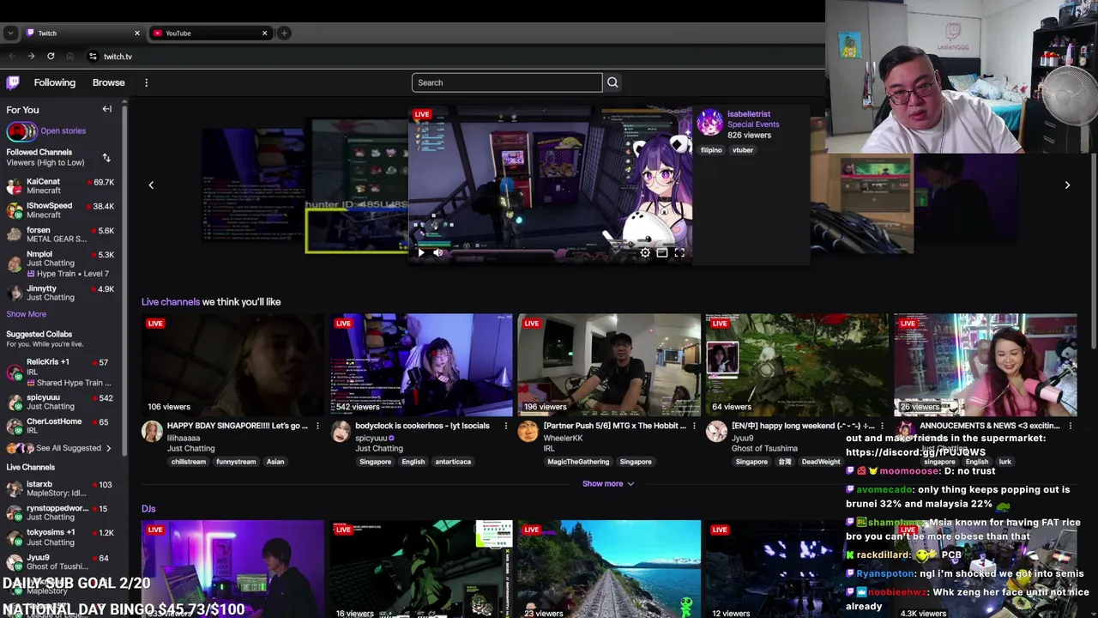Open the isabelletrist channel name link
Viewport: 1098px width, 618px height.
[749, 114]
